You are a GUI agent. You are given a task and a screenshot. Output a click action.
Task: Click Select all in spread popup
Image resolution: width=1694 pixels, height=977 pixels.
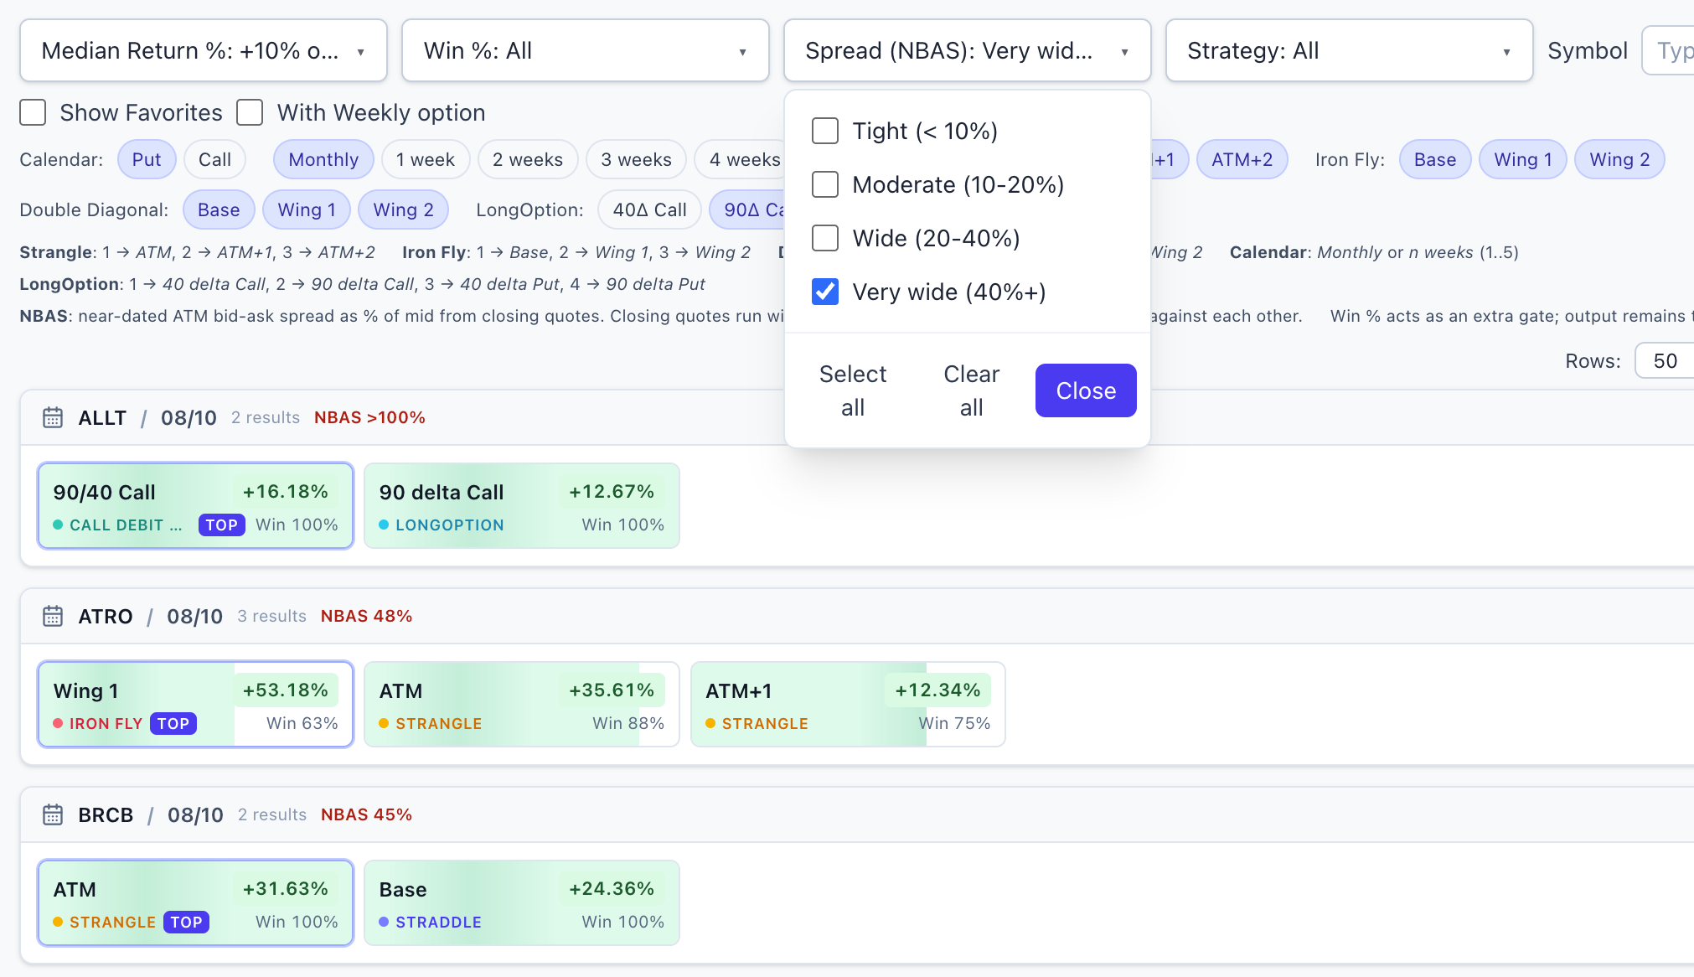[x=853, y=390]
